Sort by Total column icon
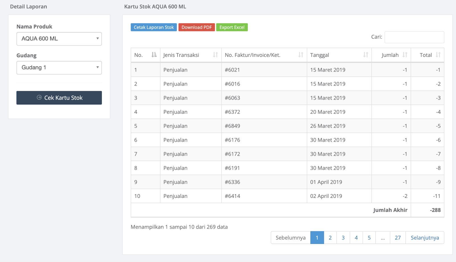Image resolution: width=456 pixels, height=262 pixels. [438, 55]
